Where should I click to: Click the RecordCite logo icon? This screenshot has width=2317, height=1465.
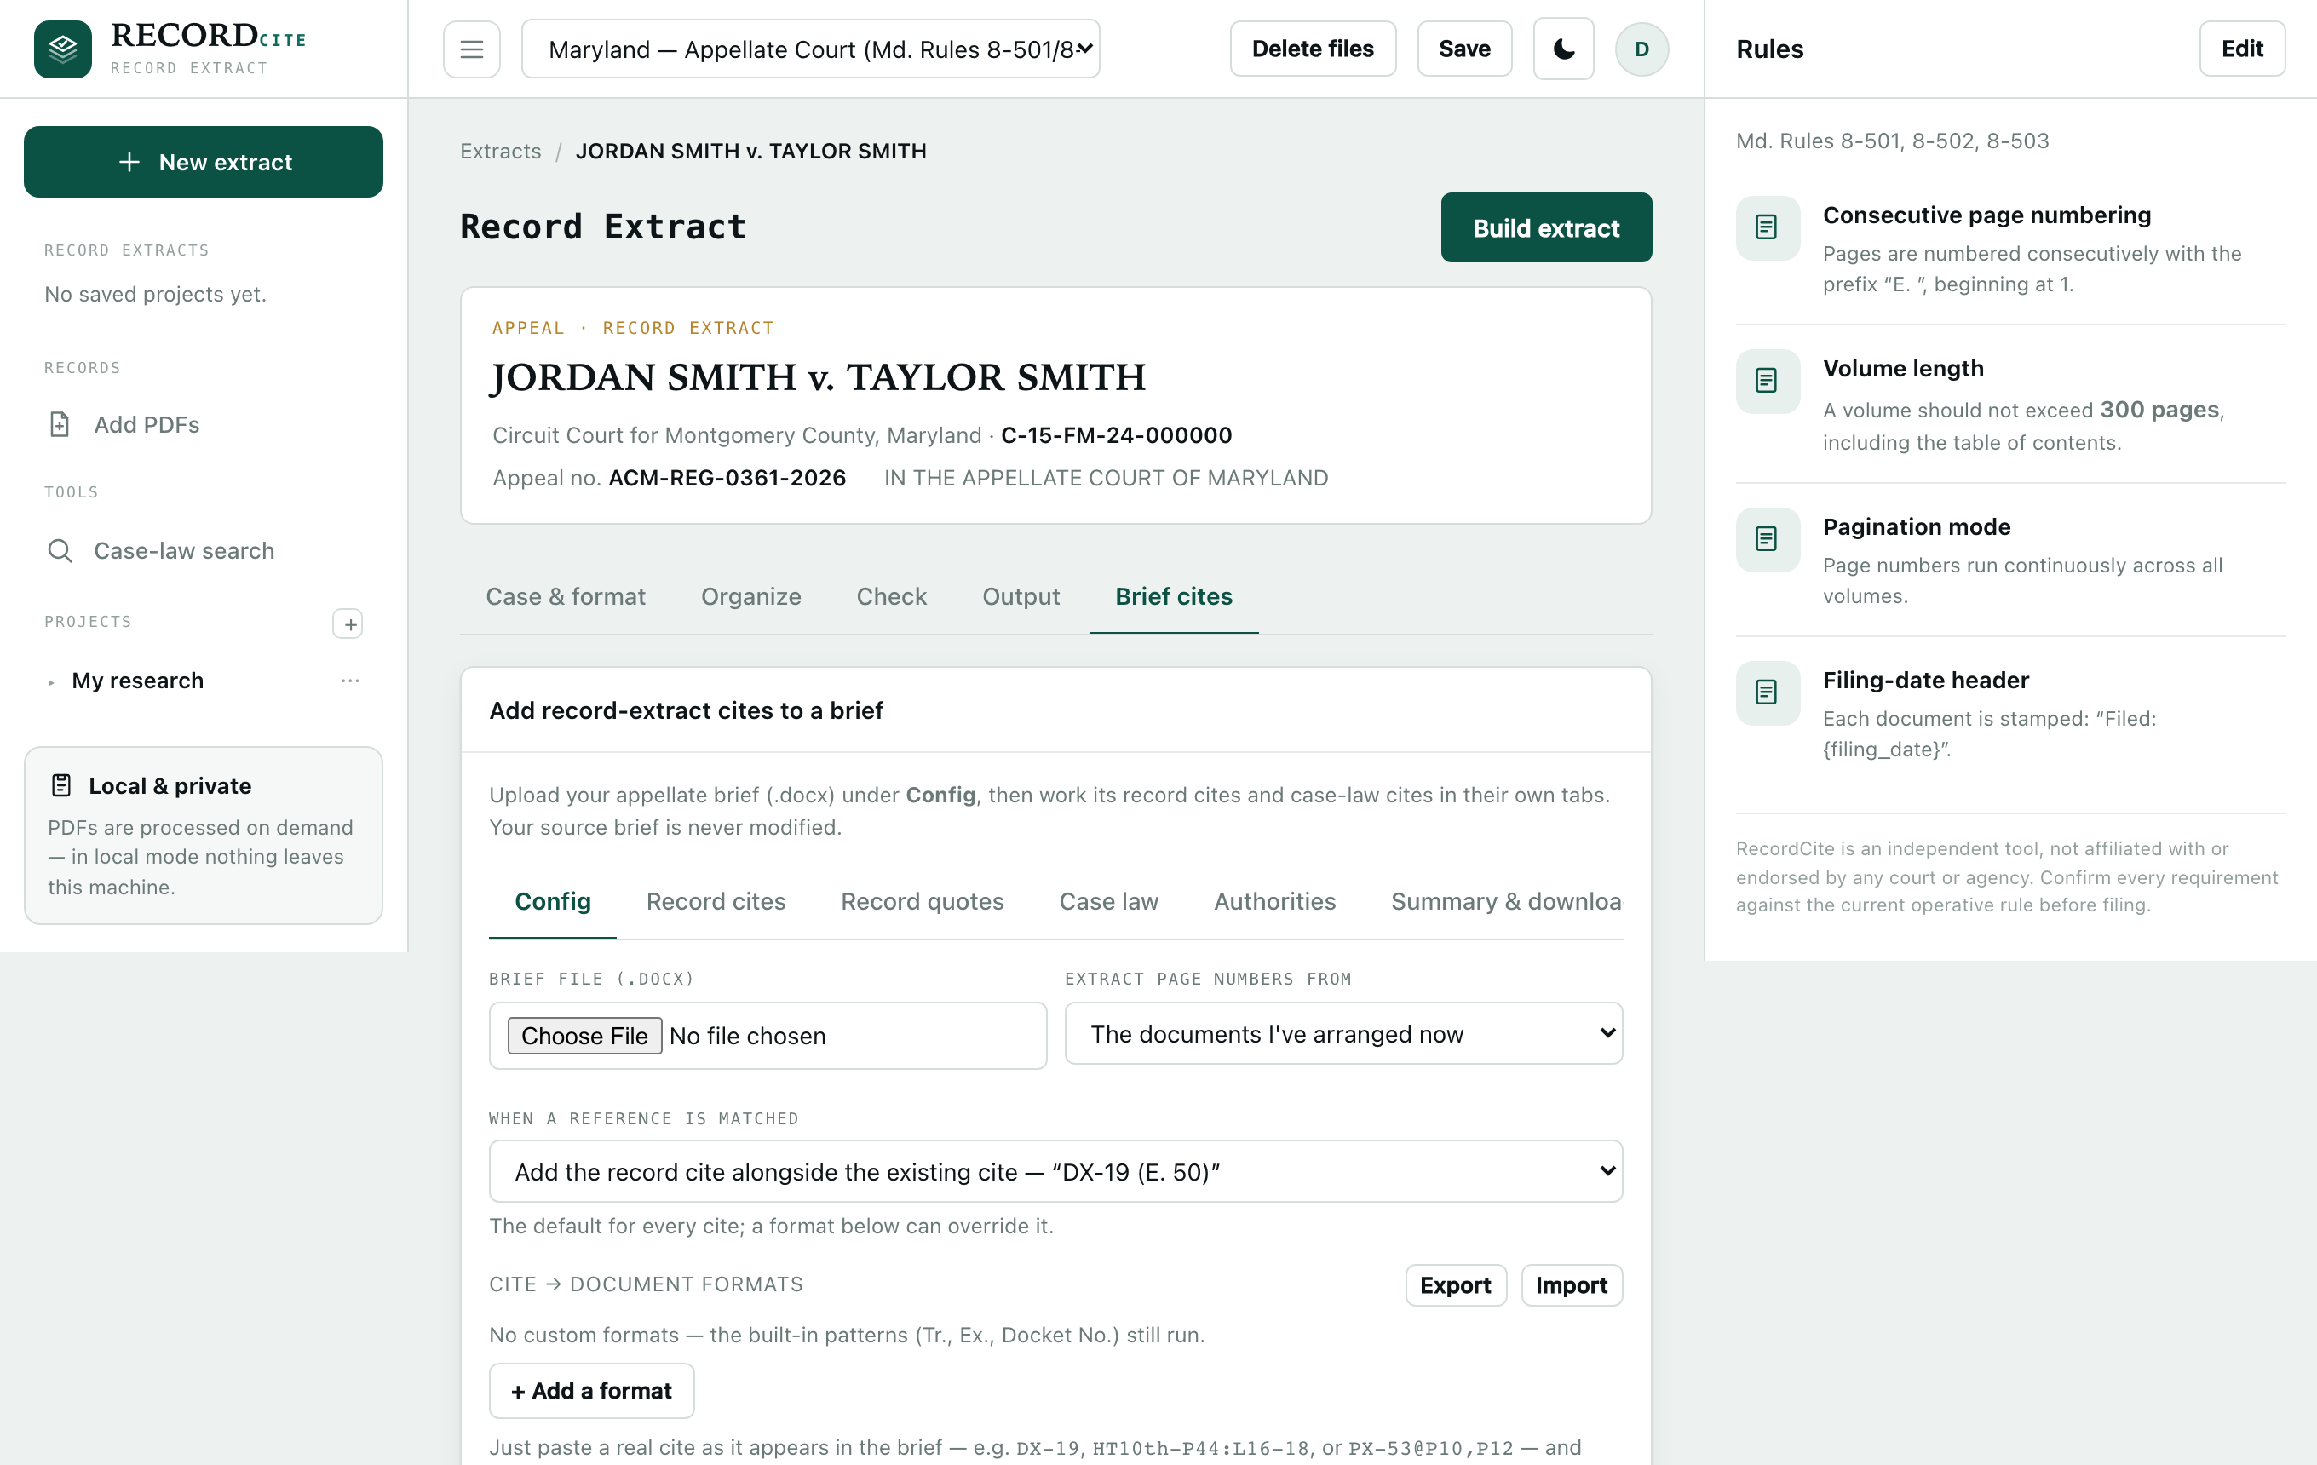[x=62, y=49]
